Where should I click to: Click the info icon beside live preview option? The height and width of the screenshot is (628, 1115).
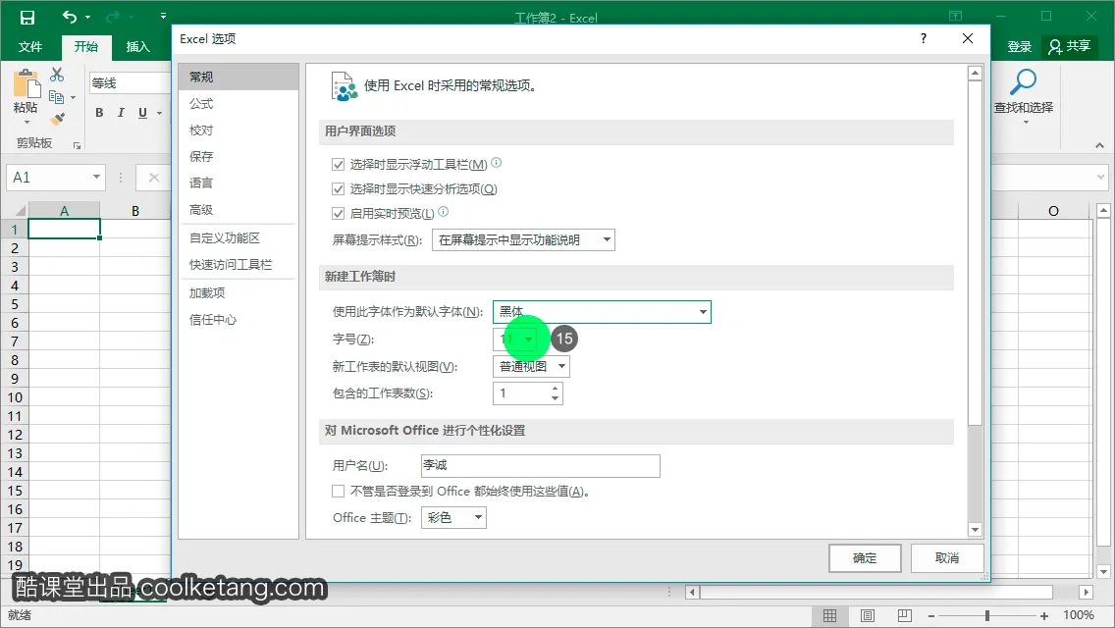coord(443,211)
